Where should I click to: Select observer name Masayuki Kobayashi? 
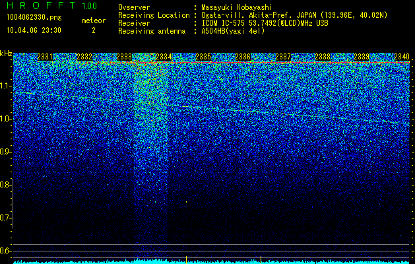pyautogui.click(x=237, y=7)
